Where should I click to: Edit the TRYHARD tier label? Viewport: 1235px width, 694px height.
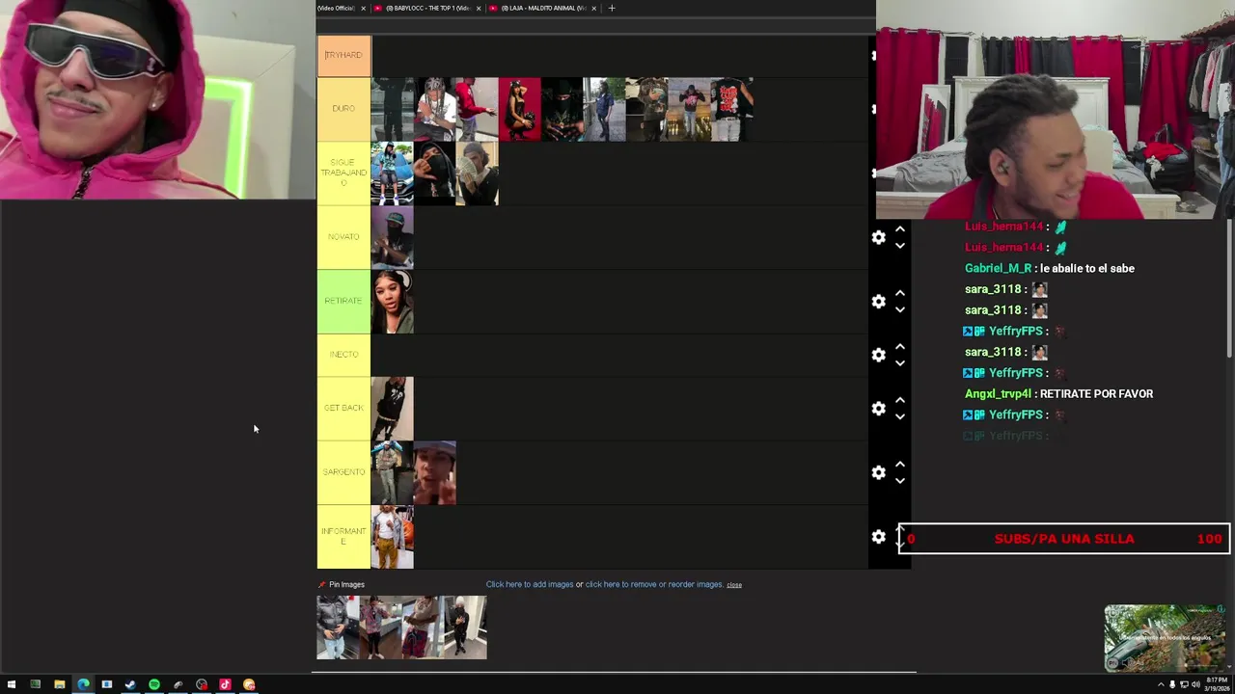pyautogui.click(x=343, y=55)
